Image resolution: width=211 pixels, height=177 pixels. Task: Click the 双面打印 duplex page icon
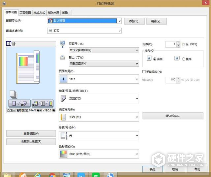pyautogui.click(x=64, y=98)
